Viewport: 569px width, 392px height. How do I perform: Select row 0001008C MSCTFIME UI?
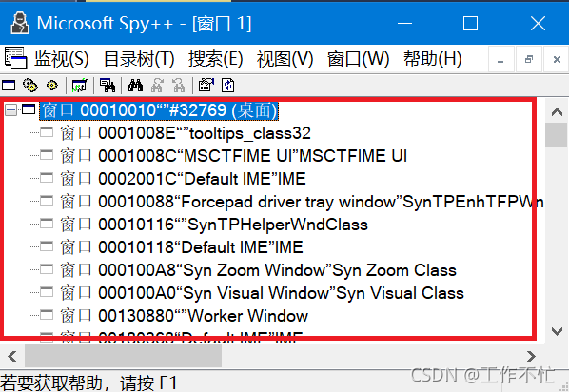pos(234,156)
